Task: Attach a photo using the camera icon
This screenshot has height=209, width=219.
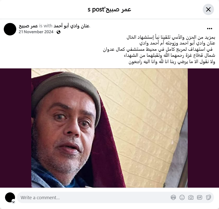Action: pos(191,197)
